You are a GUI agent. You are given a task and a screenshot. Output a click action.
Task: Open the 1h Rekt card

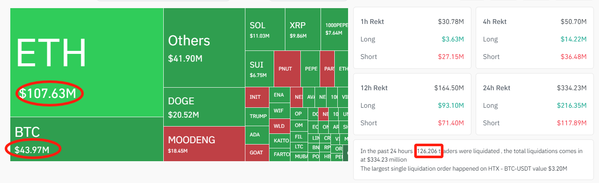tap(412, 38)
